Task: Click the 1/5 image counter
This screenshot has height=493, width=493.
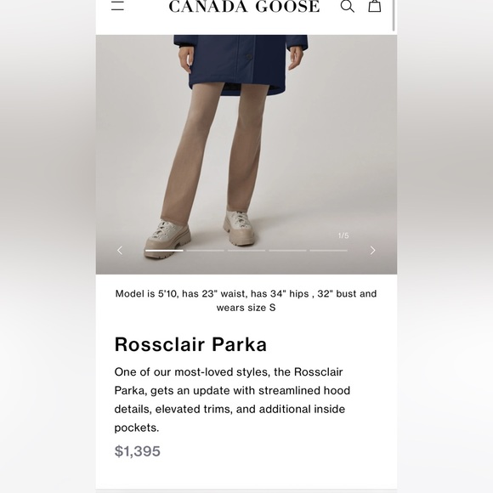Action: point(343,235)
